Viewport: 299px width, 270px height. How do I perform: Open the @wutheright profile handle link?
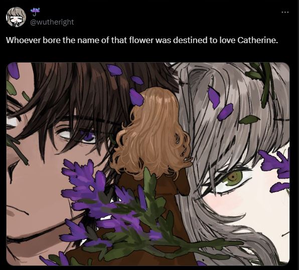52,22
